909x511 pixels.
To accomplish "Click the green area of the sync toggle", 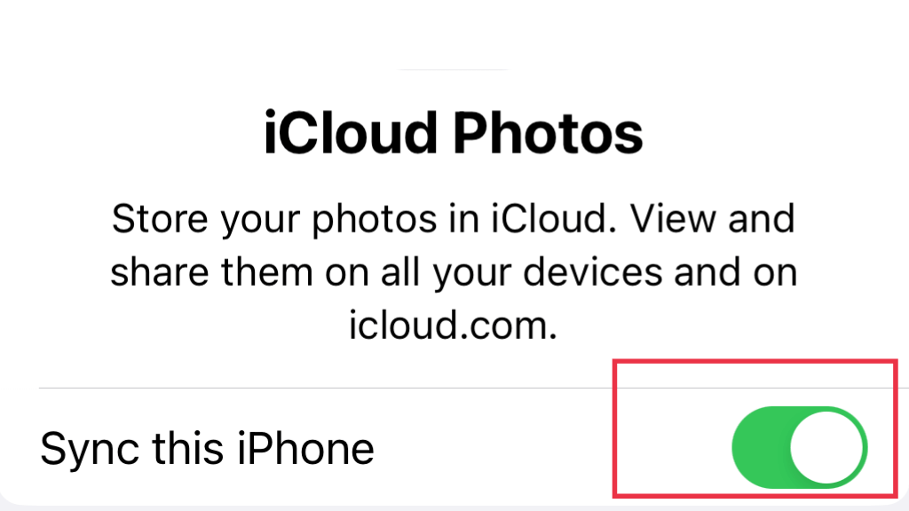I will tap(761, 447).
